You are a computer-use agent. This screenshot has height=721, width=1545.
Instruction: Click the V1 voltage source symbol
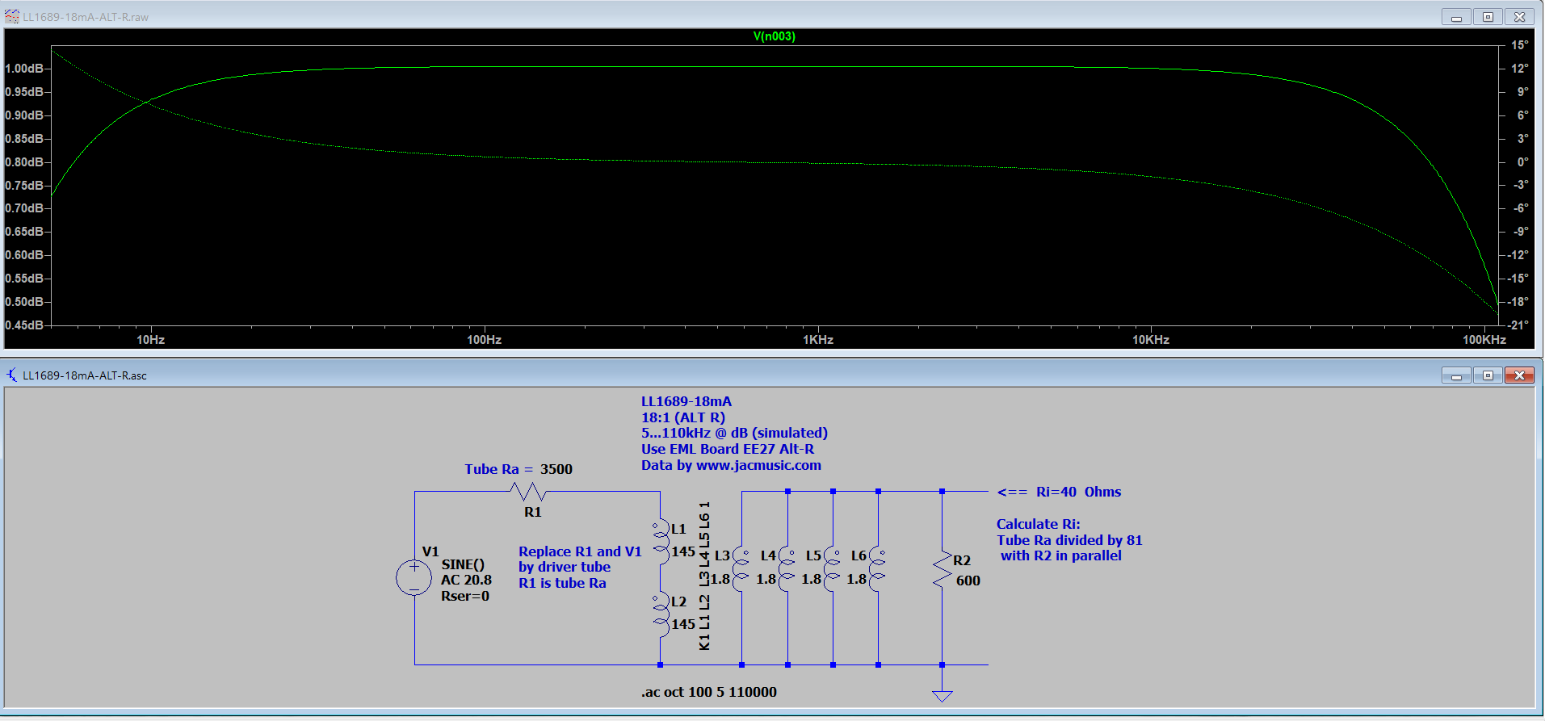414,577
